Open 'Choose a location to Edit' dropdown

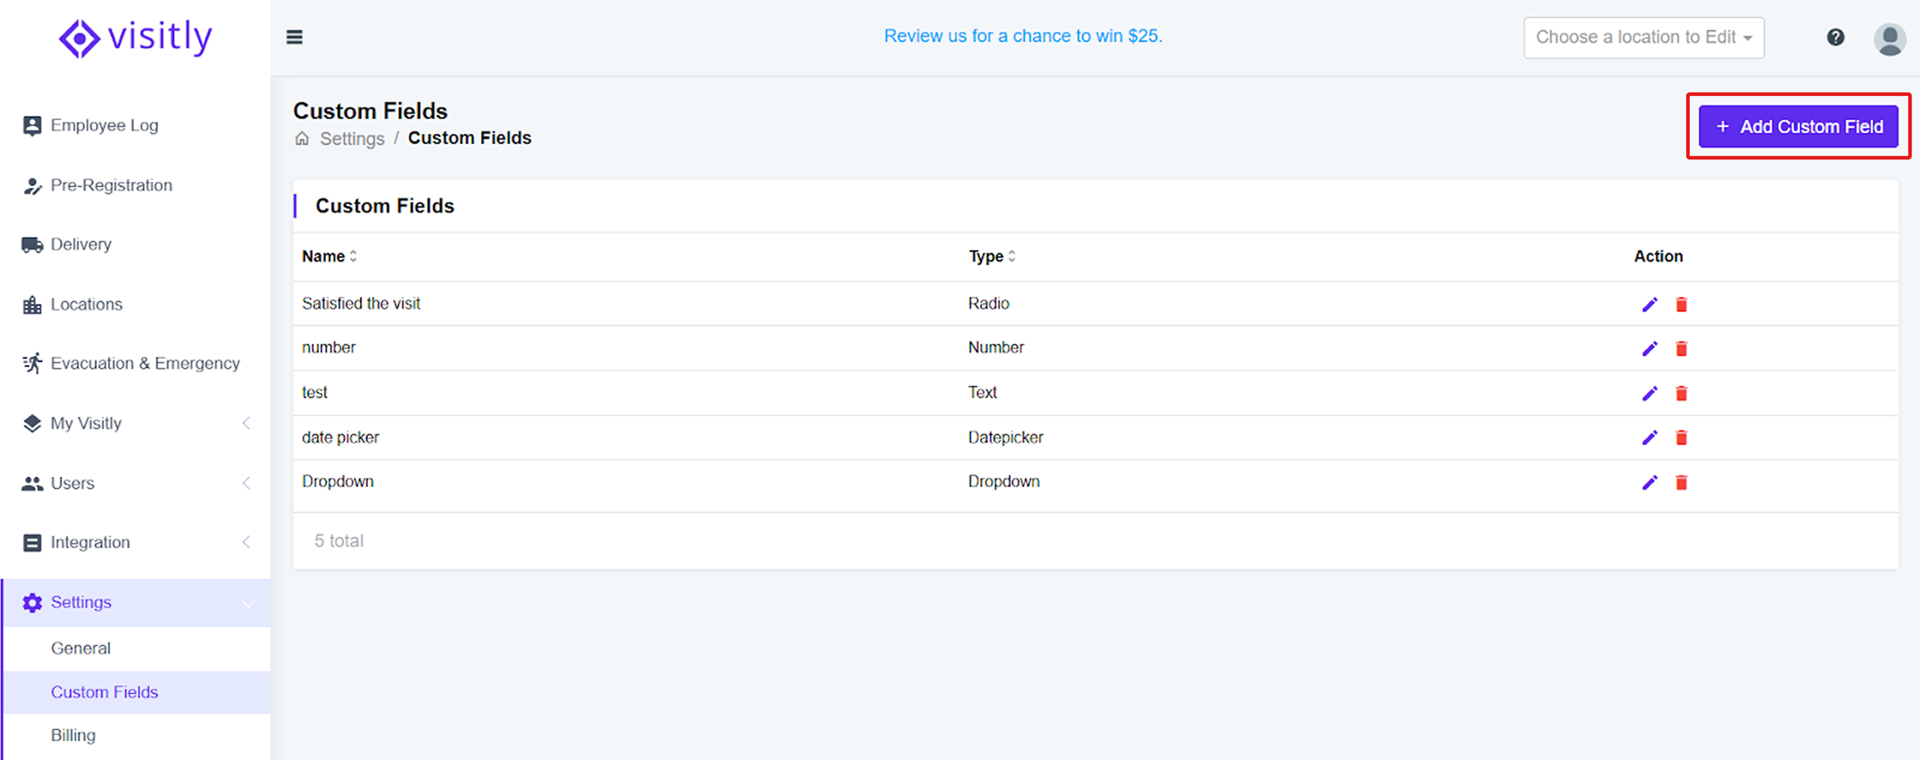click(x=1643, y=37)
